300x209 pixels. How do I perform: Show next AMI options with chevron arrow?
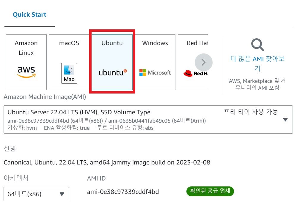pos(204,62)
